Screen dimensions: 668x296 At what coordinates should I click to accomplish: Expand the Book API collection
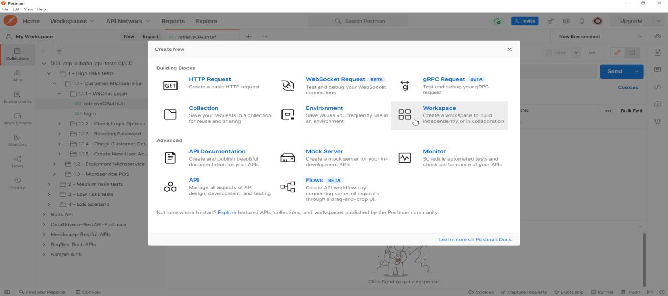click(44, 214)
